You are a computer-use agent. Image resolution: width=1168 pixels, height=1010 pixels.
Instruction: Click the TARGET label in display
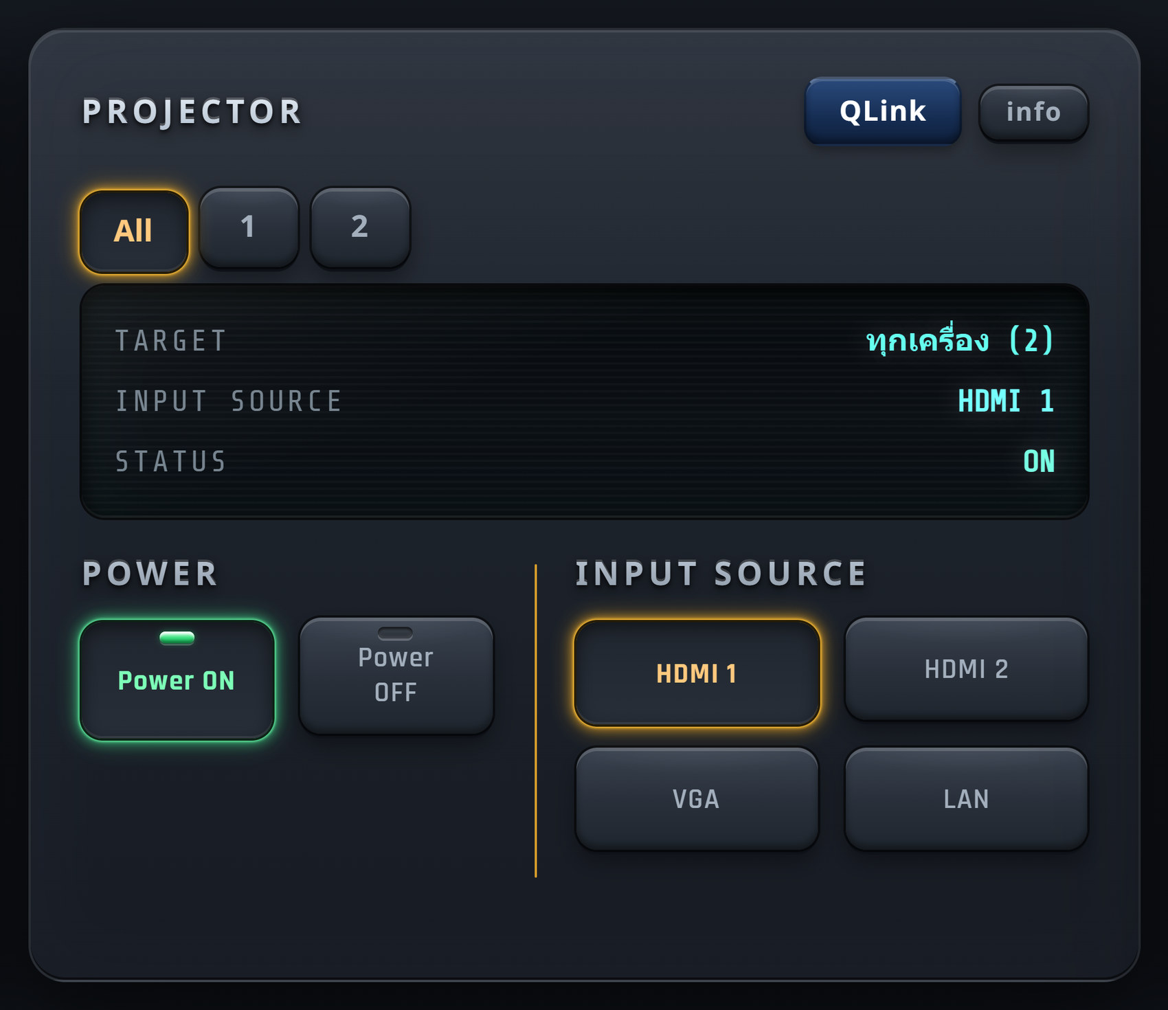pyautogui.click(x=170, y=341)
